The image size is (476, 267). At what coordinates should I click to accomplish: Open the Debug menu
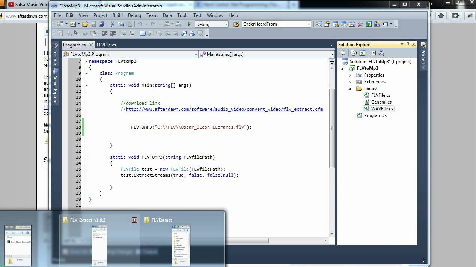pos(134,15)
